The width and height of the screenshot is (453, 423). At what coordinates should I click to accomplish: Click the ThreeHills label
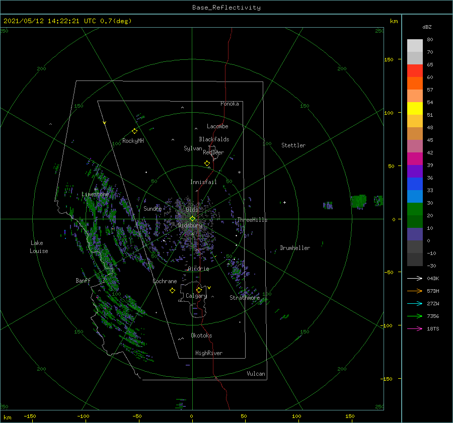253,220
